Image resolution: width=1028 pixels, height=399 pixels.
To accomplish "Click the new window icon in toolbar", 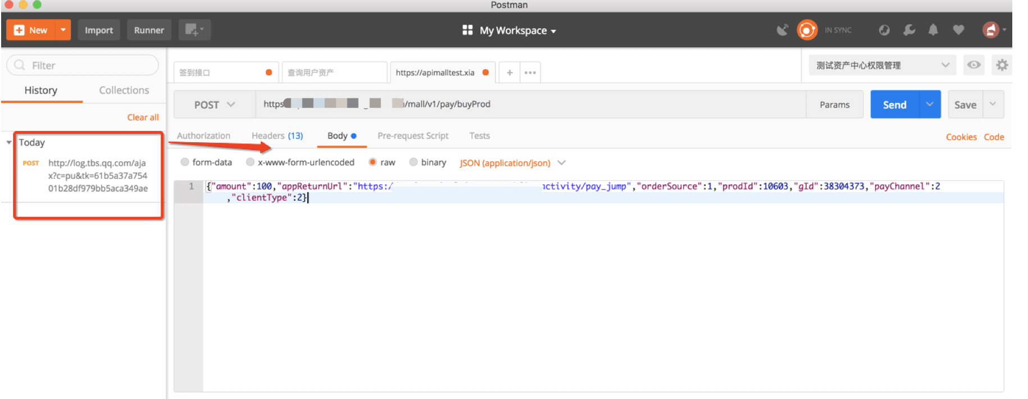I will 194,30.
